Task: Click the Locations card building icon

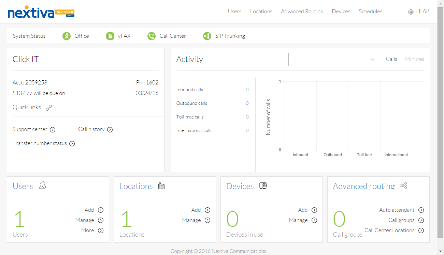Action: point(161,185)
